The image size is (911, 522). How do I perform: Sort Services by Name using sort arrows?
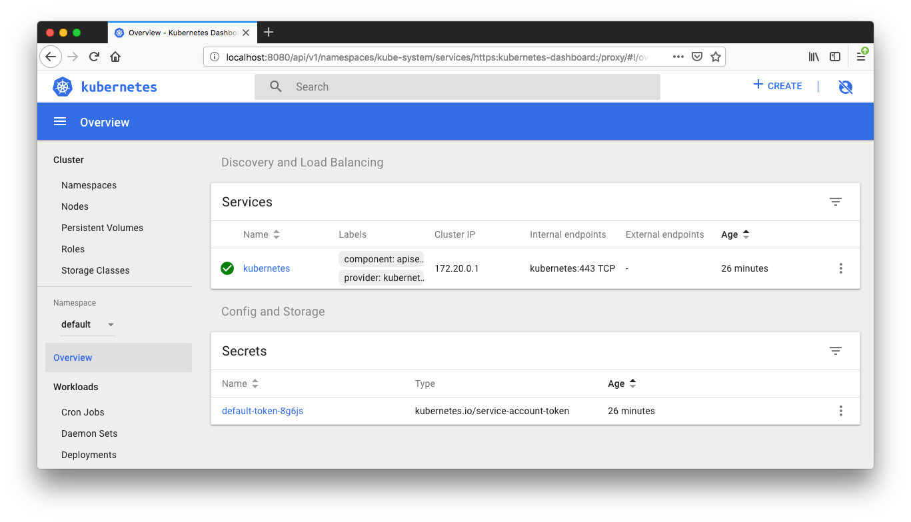(x=277, y=234)
